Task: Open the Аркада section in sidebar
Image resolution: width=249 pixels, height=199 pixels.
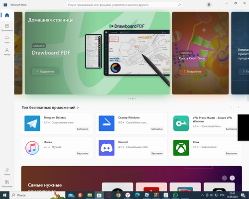Action: 7,52
